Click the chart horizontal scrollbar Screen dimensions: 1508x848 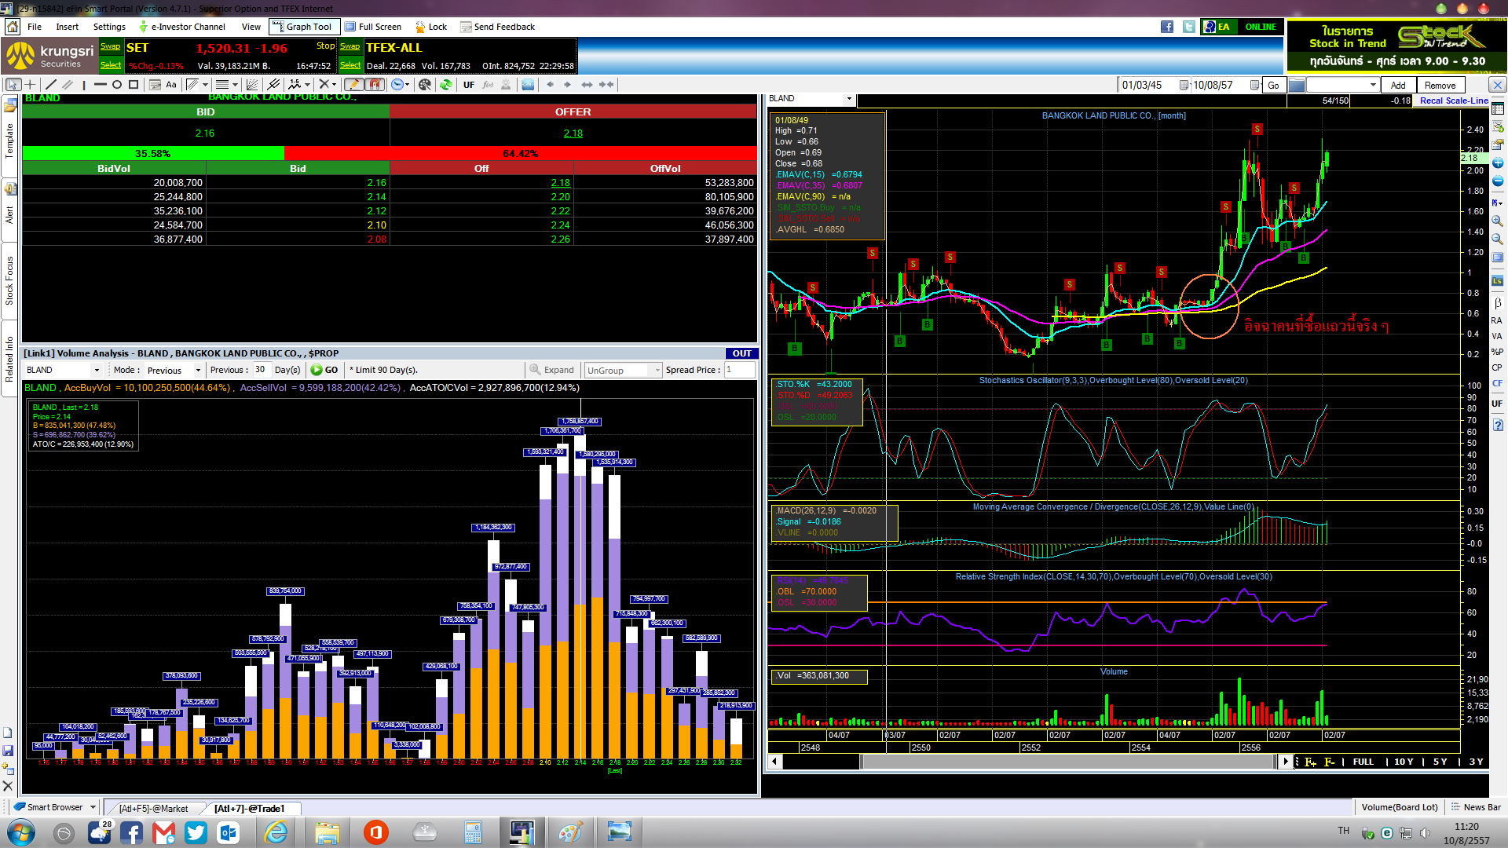[x=1068, y=762]
